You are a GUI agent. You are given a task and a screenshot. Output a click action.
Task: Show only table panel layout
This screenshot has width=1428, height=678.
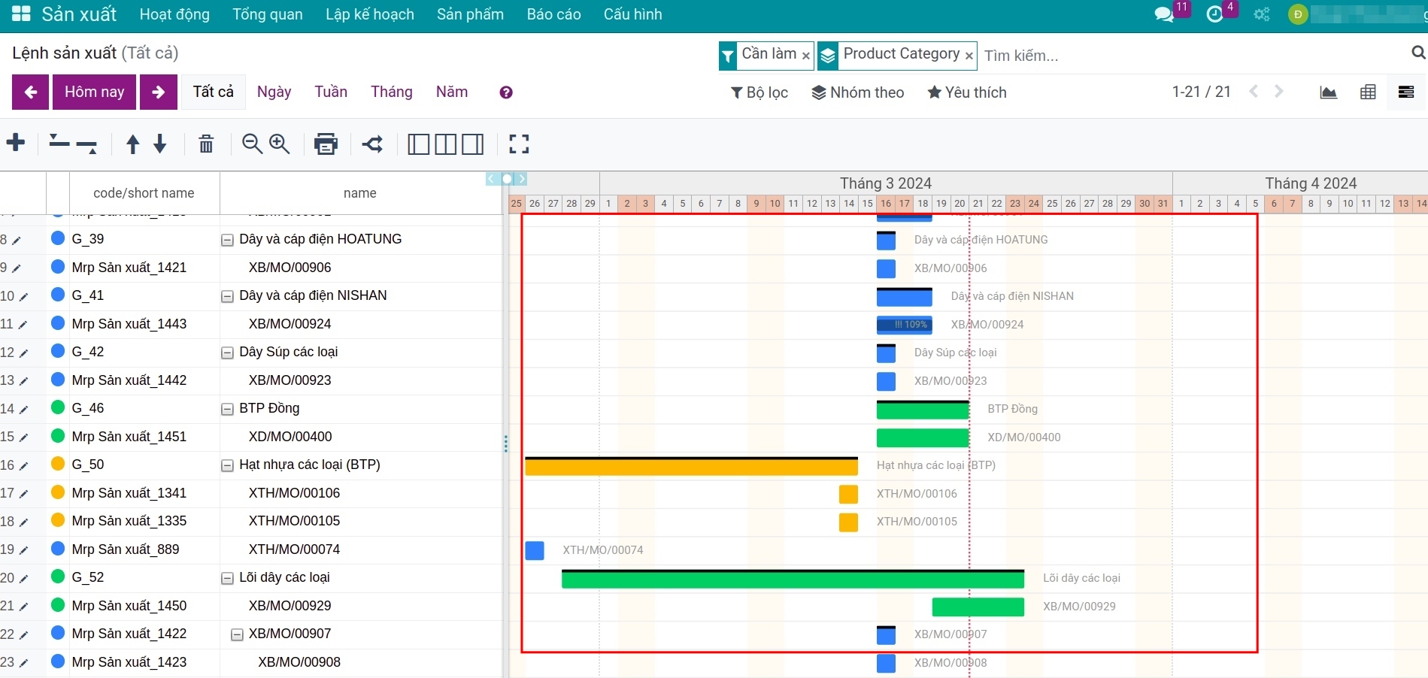coord(418,144)
